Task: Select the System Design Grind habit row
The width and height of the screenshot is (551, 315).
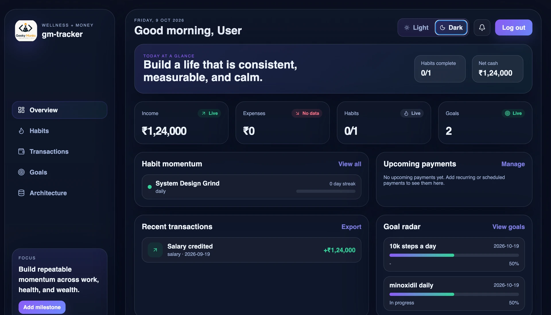Action: 251,187
